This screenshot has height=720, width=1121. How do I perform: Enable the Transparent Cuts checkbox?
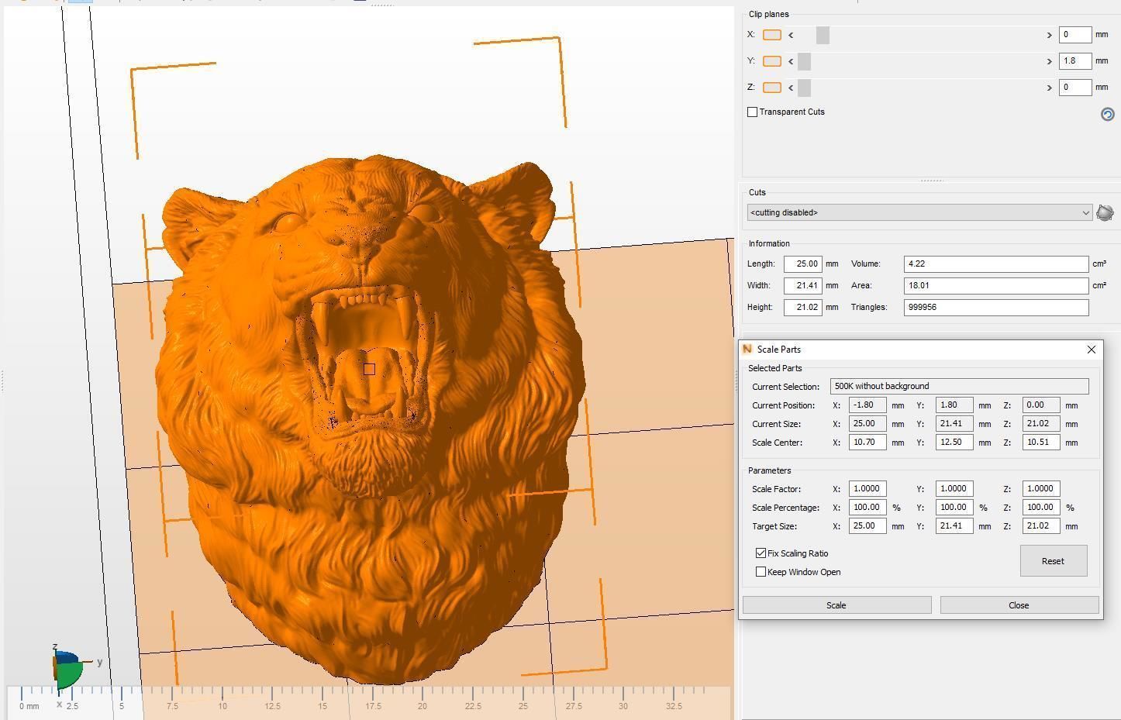tap(752, 112)
